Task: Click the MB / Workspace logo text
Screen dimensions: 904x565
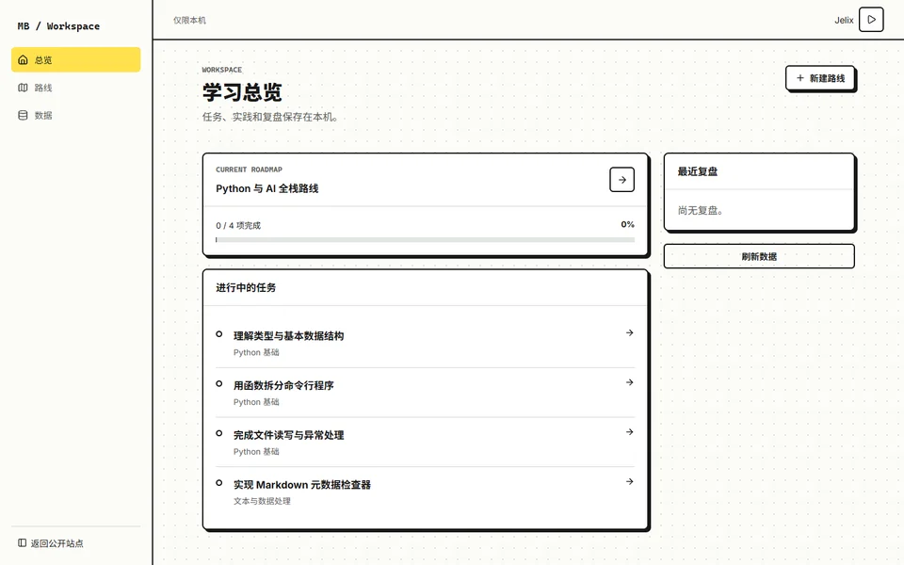Action: click(58, 26)
